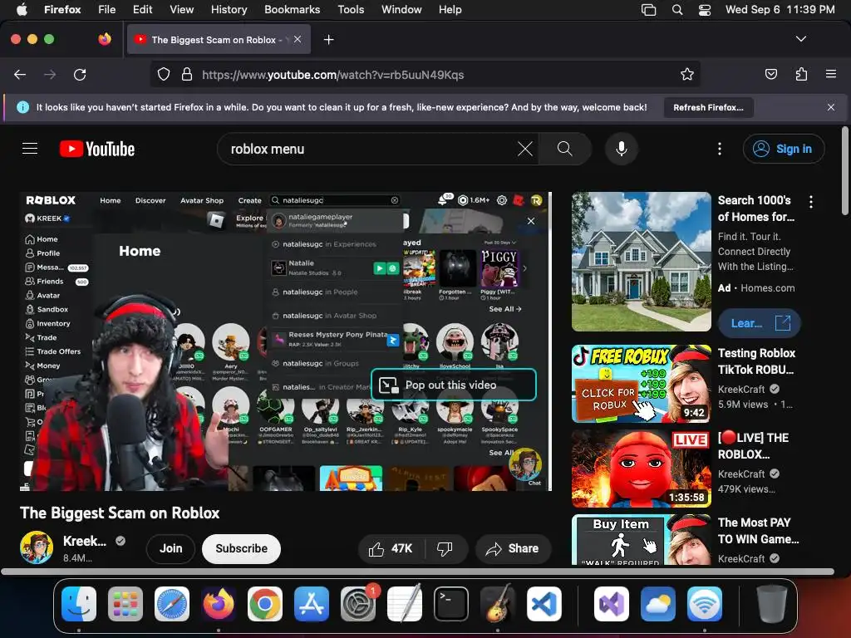Viewport: 851px width, 638px height.
Task: Go to YouTube home via logo
Action: coord(97,149)
